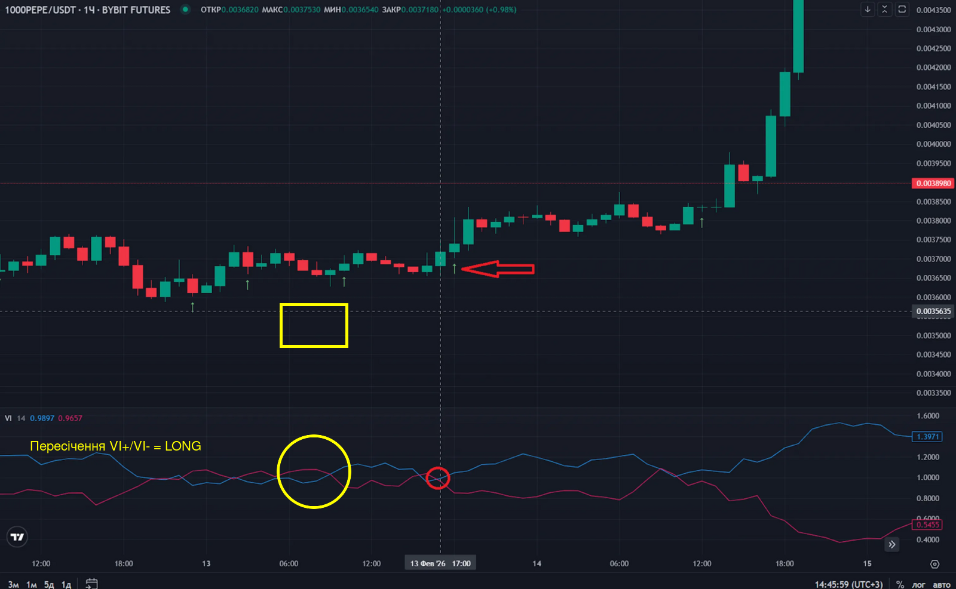Click VI+ value 0.9897 in legend
The width and height of the screenshot is (956, 589).
[42, 418]
